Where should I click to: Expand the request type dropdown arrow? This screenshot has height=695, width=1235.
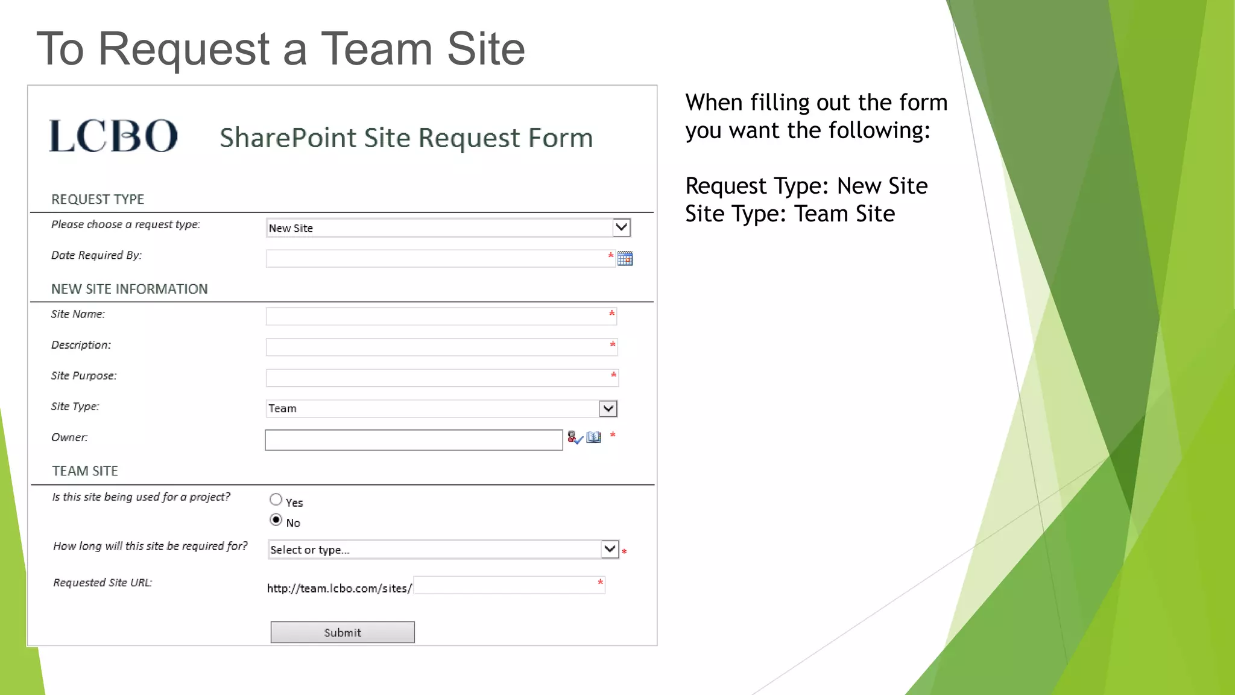(621, 227)
